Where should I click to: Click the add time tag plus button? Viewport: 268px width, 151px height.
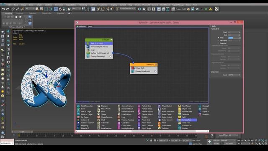209,142
